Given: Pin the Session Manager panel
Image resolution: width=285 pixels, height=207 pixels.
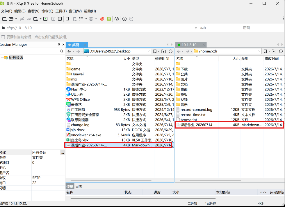Looking at the screenshot, I should pyautogui.click(x=59, y=45).
